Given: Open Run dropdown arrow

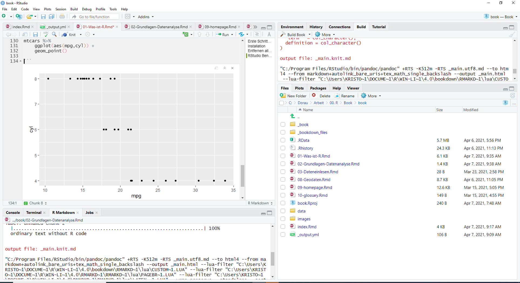Looking at the screenshot, I should [x=232, y=35].
